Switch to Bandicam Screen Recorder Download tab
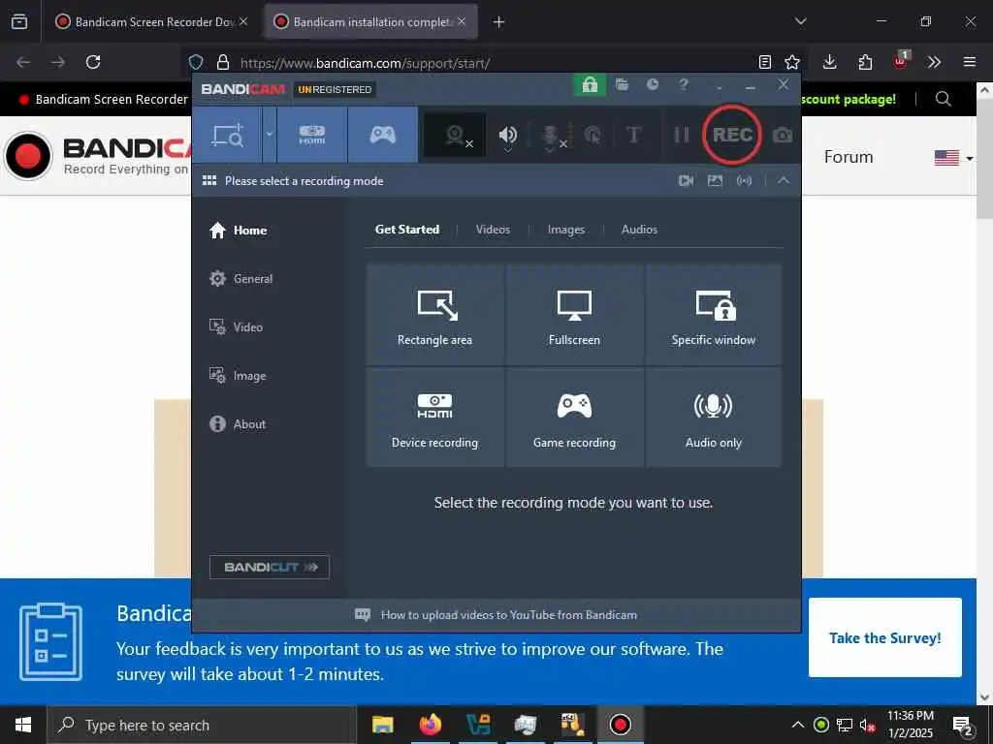Image resolution: width=993 pixels, height=744 pixels. 150,22
